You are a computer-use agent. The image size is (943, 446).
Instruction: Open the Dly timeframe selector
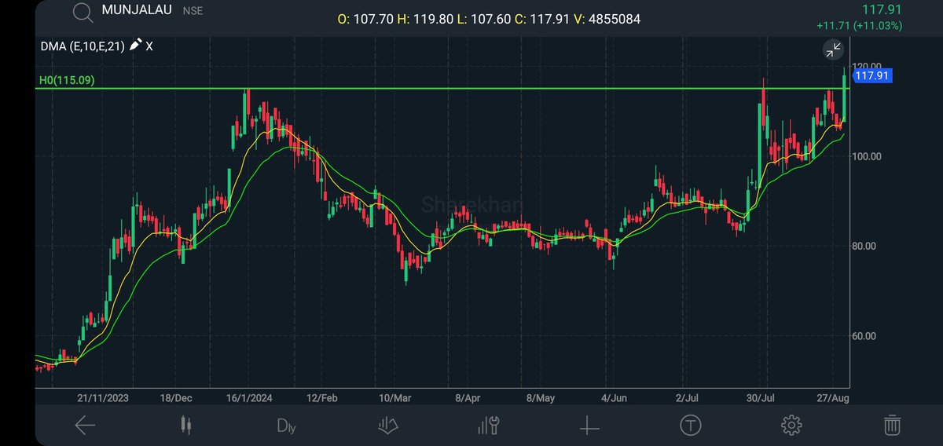coord(287,426)
